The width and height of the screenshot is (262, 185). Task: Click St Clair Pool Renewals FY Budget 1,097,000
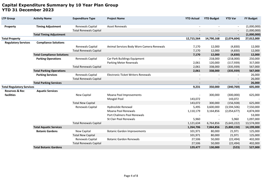coord(253,119)
